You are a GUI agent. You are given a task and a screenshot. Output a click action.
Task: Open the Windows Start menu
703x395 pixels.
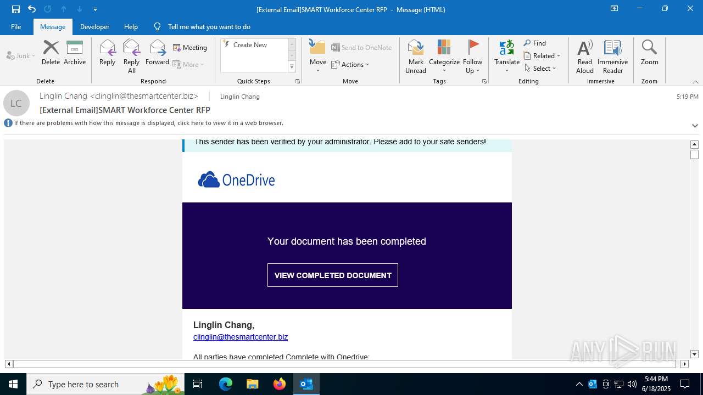pos(13,384)
